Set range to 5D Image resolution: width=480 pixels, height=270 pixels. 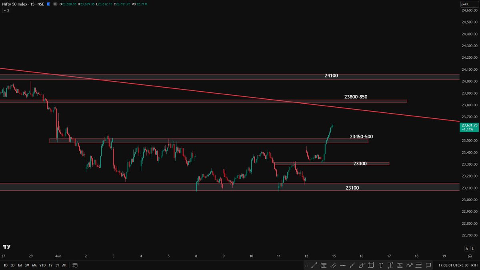point(13,265)
